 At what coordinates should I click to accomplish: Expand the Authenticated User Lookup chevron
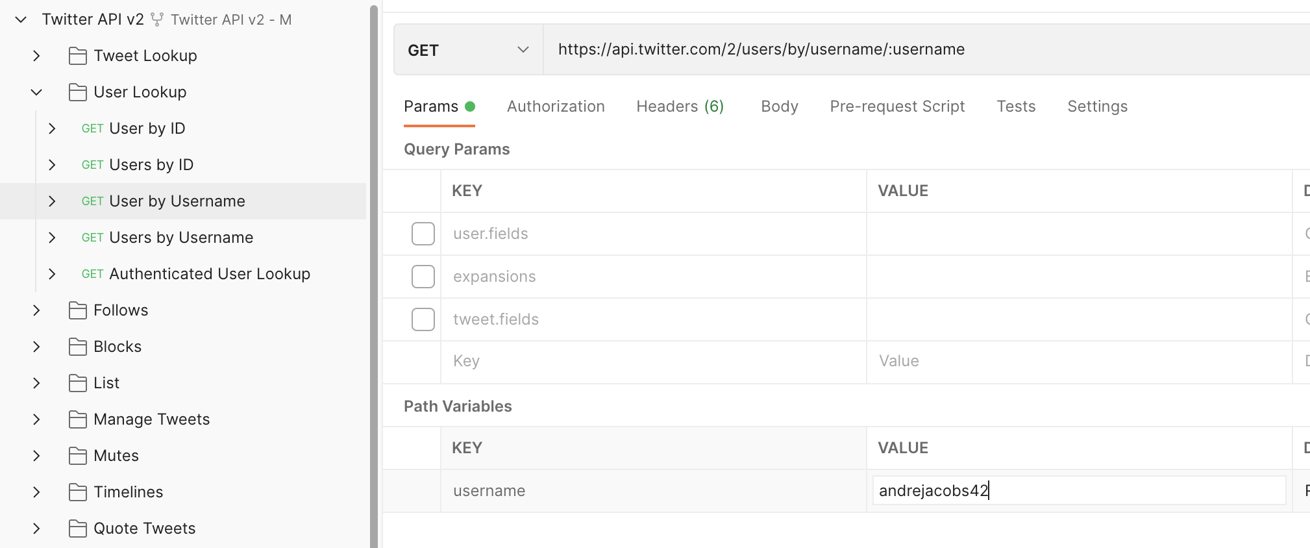click(x=53, y=274)
